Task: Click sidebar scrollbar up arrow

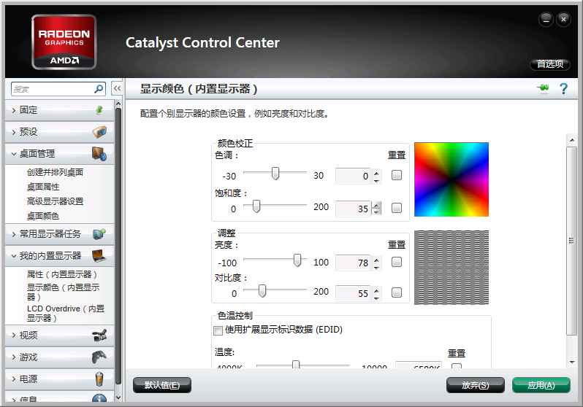Action: pos(118,104)
